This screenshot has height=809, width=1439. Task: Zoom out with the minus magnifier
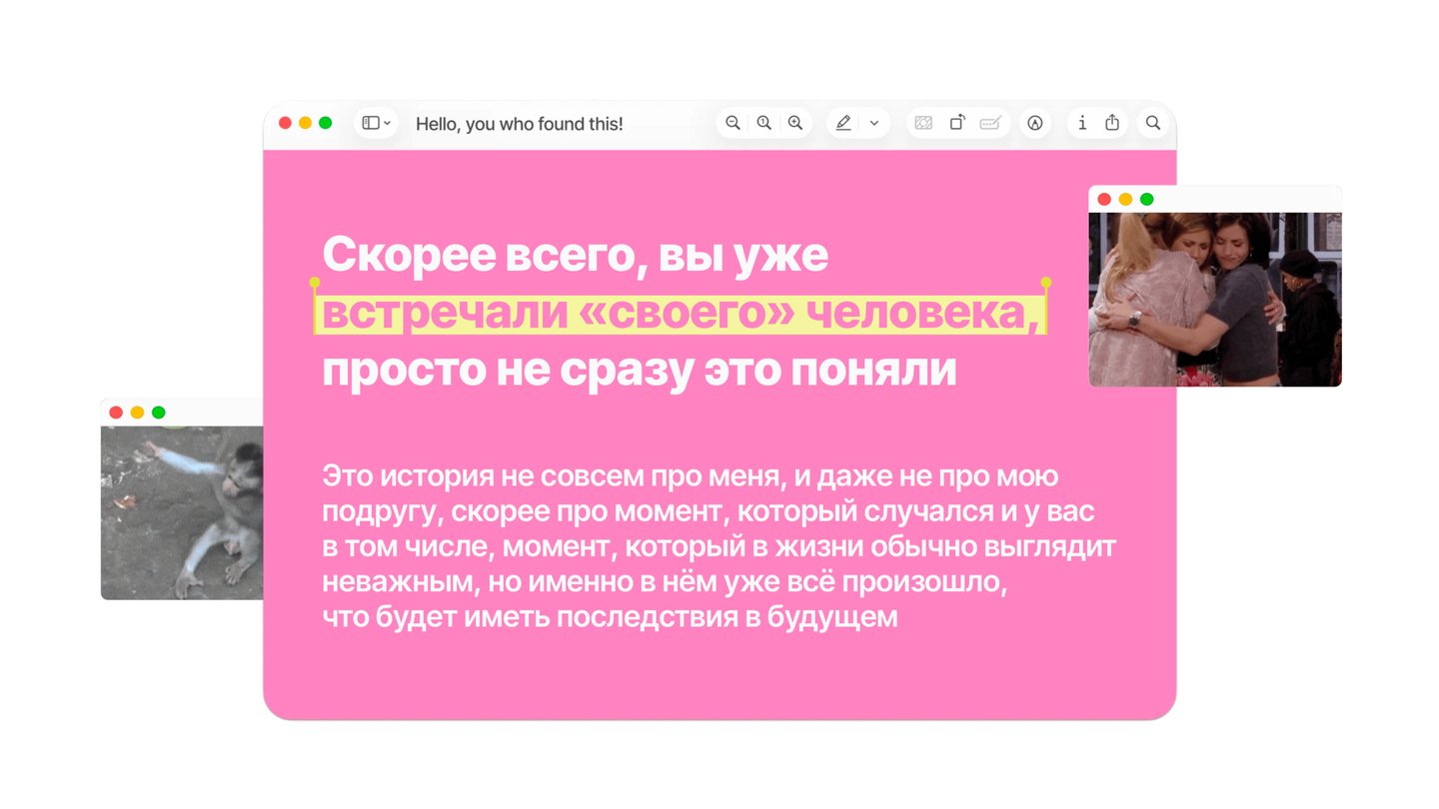pyautogui.click(x=732, y=123)
